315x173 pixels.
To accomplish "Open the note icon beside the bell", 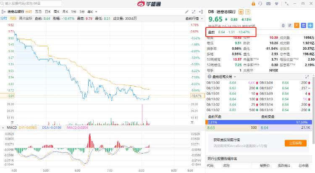I will (x=290, y=25).
